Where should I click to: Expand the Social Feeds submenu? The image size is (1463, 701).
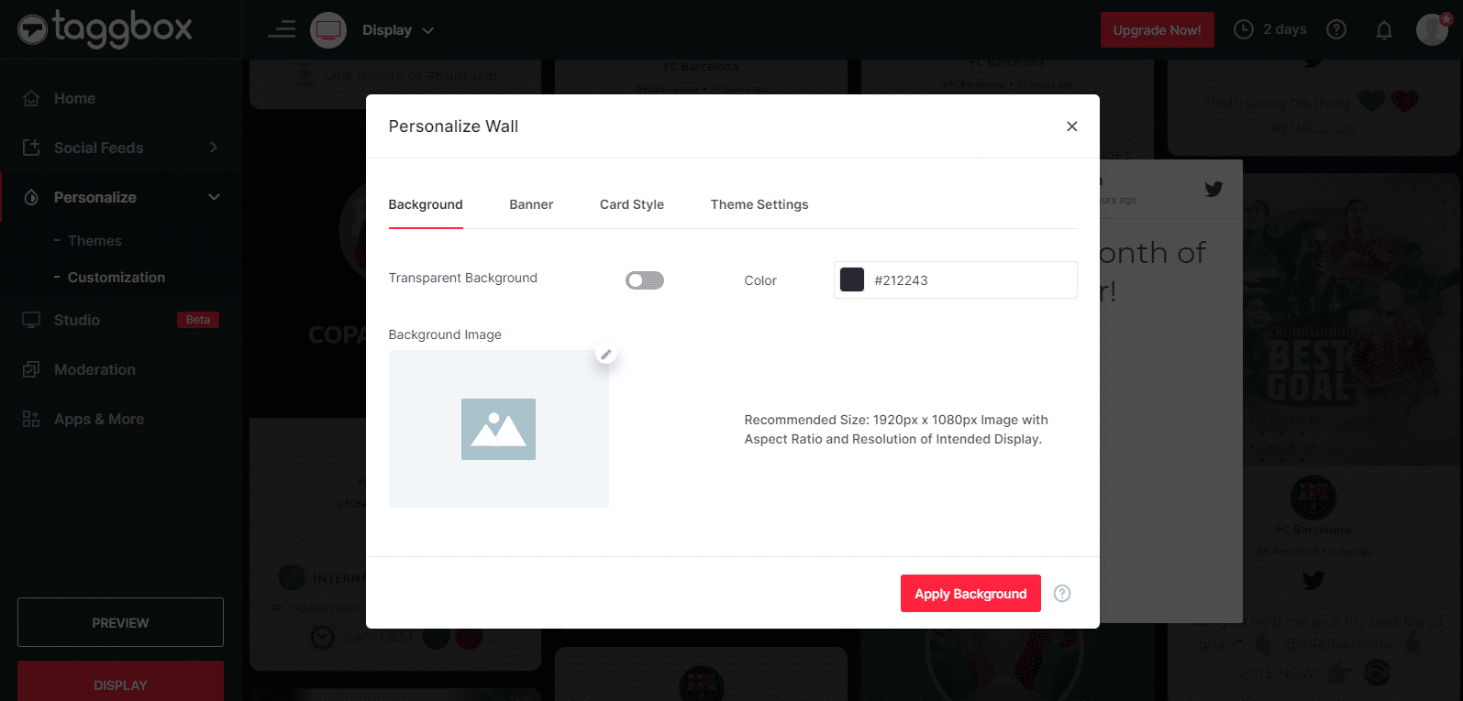click(x=213, y=148)
